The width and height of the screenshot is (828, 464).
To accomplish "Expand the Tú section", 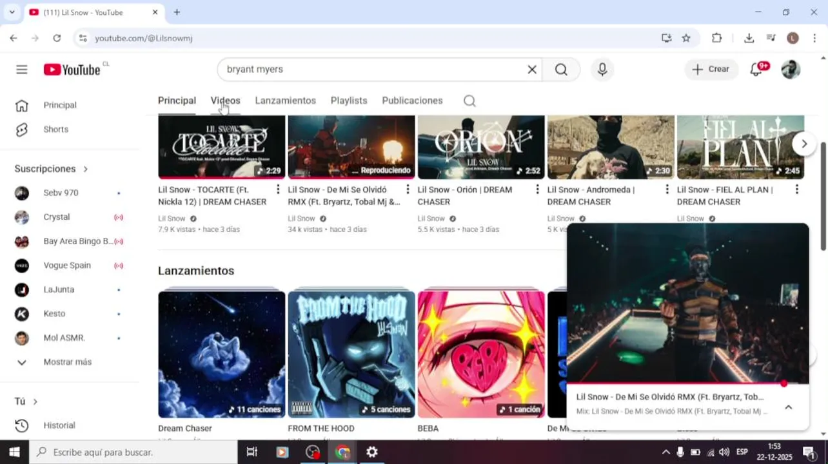I will [x=26, y=401].
